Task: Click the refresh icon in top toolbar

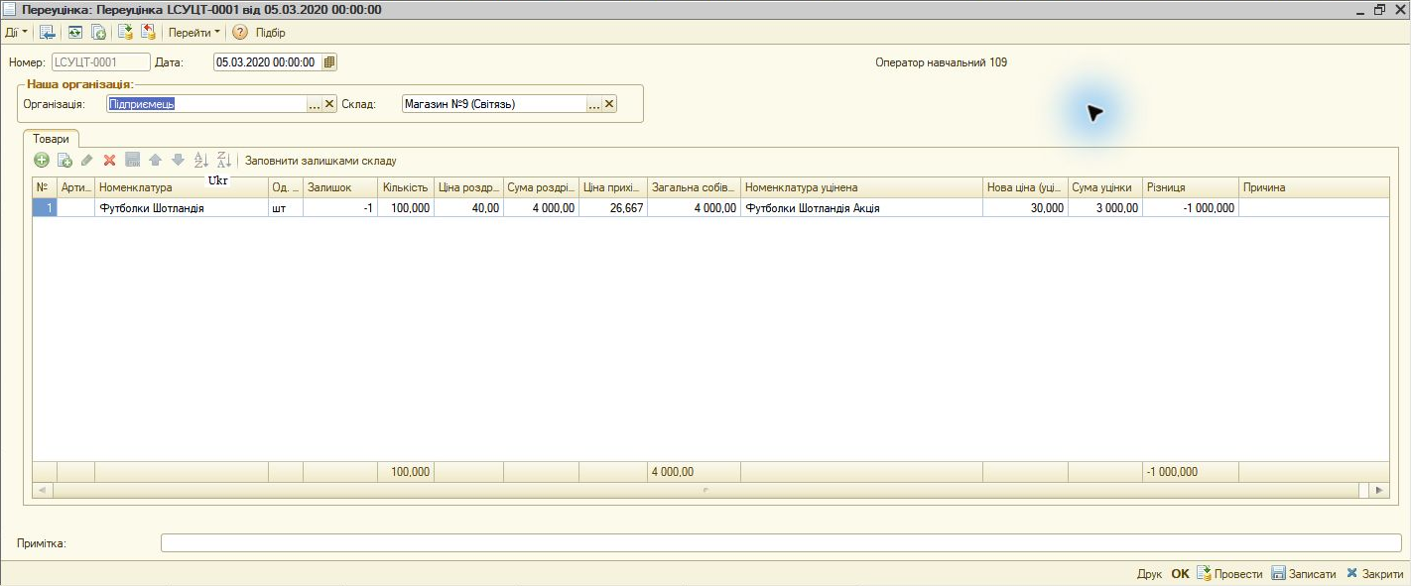Action: coord(74,33)
